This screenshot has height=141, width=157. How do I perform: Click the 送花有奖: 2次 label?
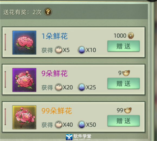click(x=22, y=12)
